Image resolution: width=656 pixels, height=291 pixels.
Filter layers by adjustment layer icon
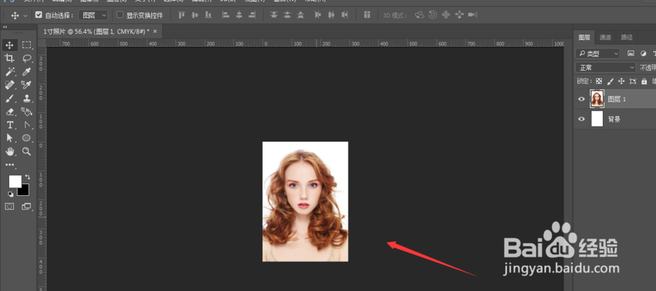tap(643, 54)
